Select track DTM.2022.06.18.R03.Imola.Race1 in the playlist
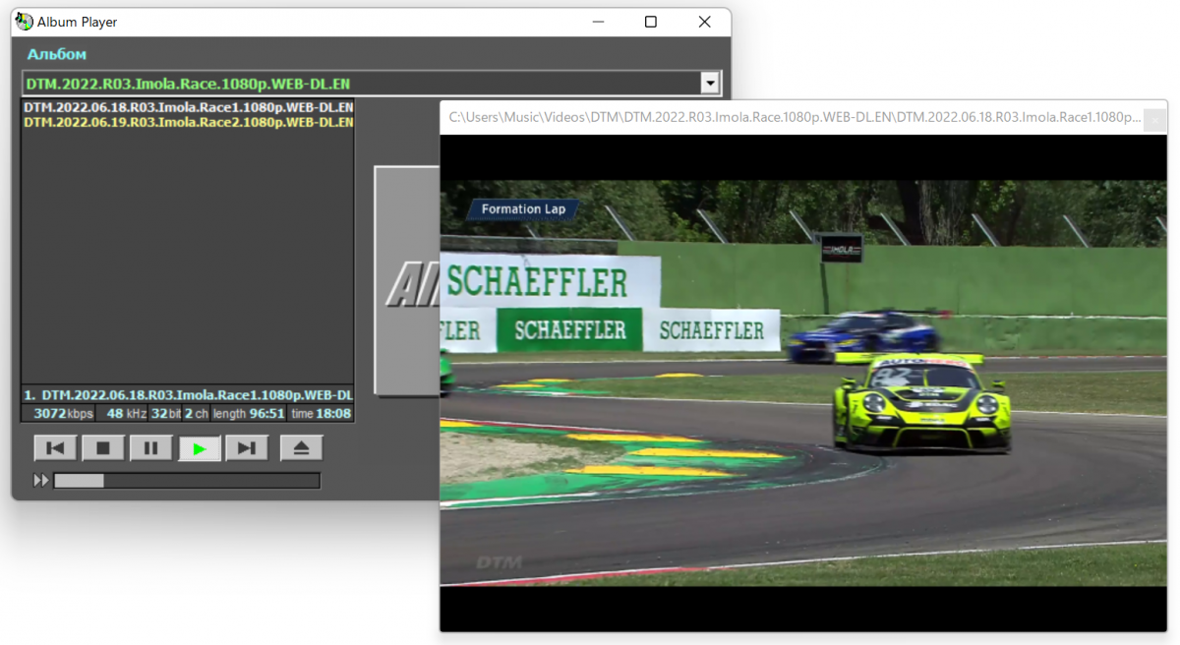Viewport: 1180px width, 645px height. click(x=188, y=107)
